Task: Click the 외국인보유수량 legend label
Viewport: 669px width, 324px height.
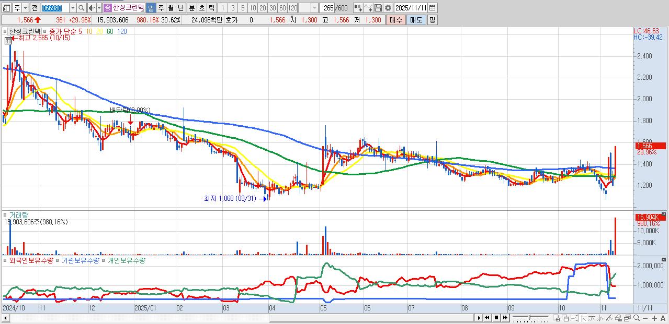Action: (31, 260)
